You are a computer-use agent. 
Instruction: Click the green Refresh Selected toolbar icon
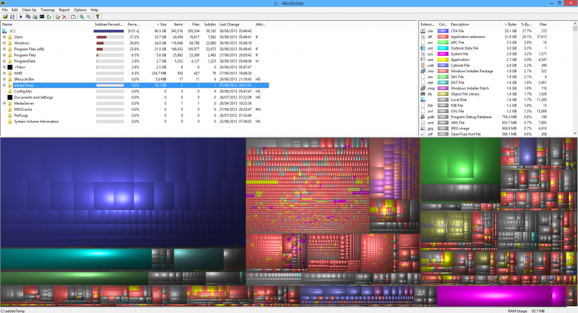[49, 16]
